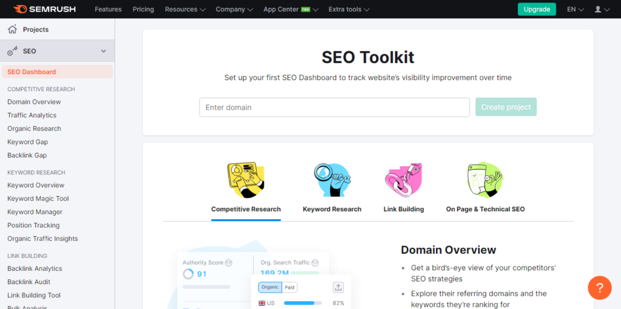The image size is (621, 309).
Task: Click the user account profile icon
Action: click(x=598, y=9)
